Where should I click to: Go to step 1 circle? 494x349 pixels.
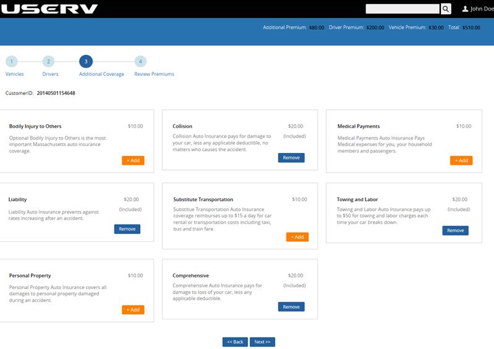[x=12, y=62]
